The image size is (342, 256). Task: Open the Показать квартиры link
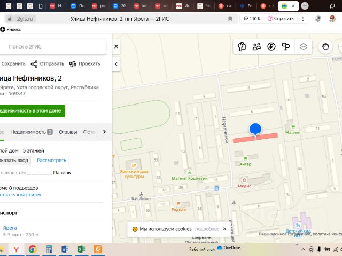click(20, 195)
